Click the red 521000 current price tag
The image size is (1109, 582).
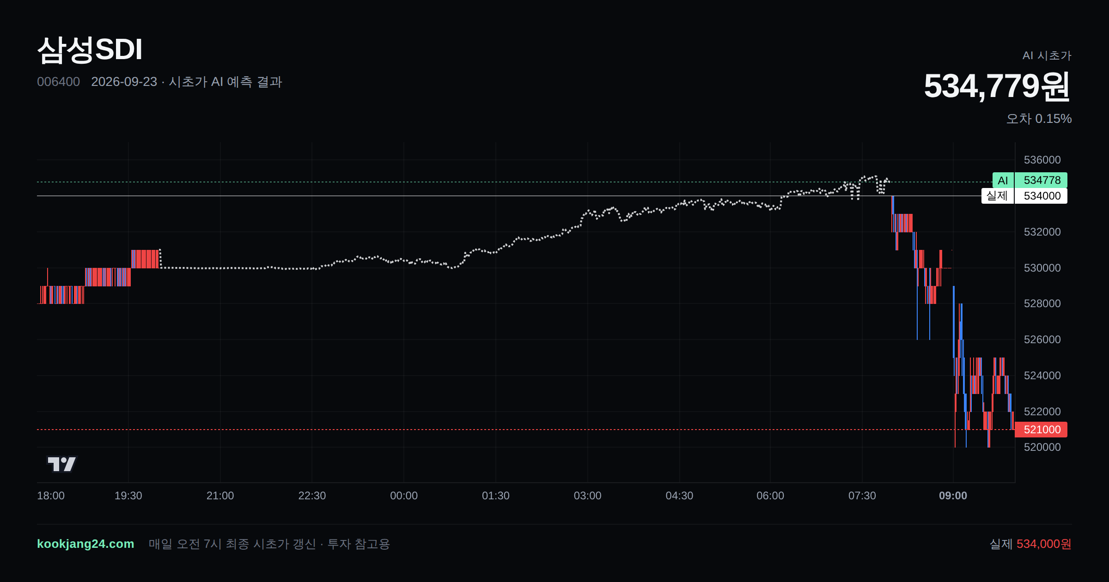tap(1041, 430)
